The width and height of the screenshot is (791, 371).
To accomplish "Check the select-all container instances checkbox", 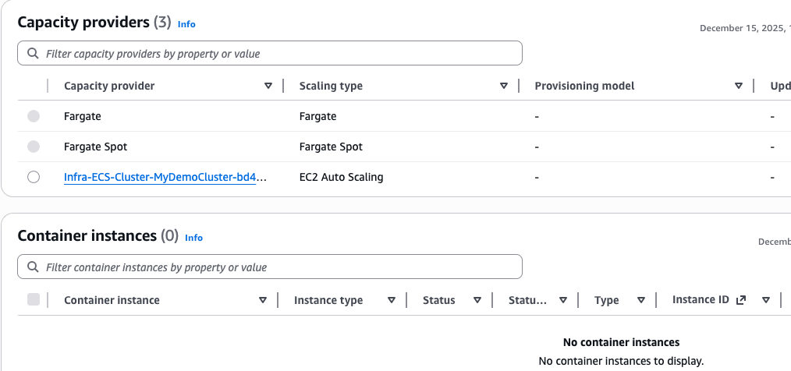I will [34, 299].
